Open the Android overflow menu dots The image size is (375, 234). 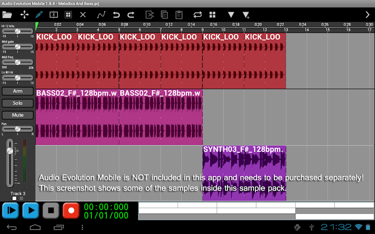(x=82, y=227)
